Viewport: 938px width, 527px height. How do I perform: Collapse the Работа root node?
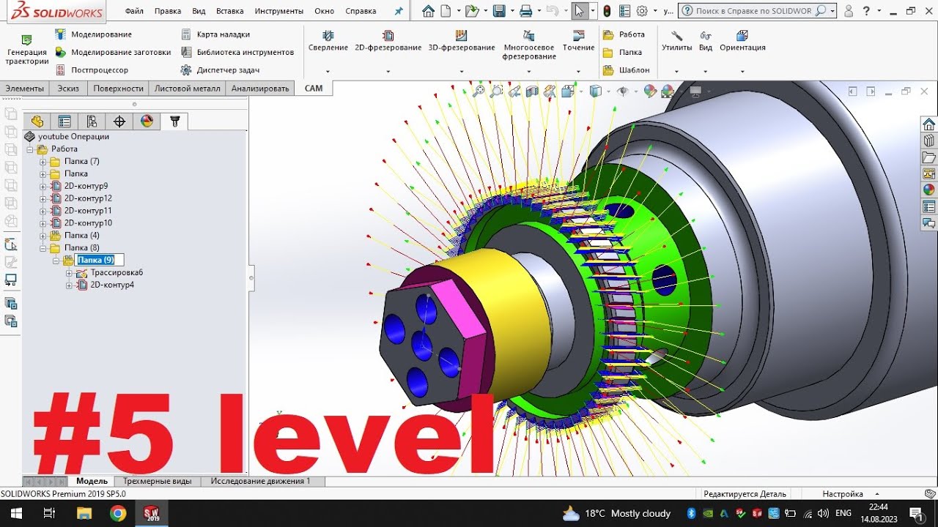point(30,149)
